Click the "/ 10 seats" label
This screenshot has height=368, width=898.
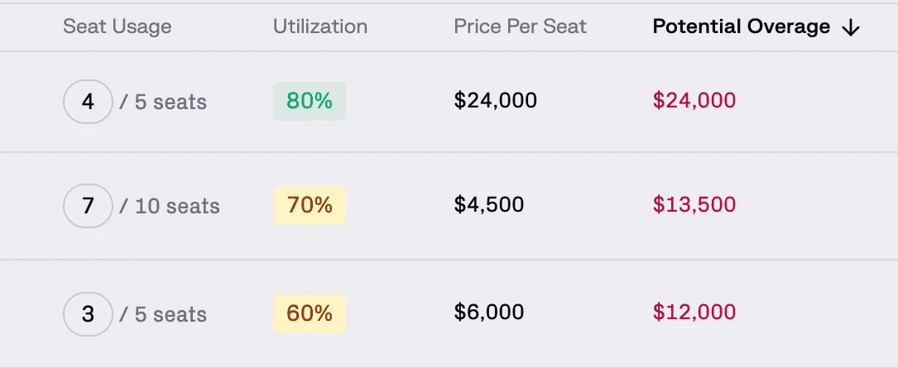170,206
